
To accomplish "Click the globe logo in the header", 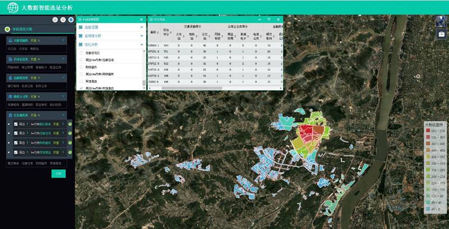I will pos(10,7).
